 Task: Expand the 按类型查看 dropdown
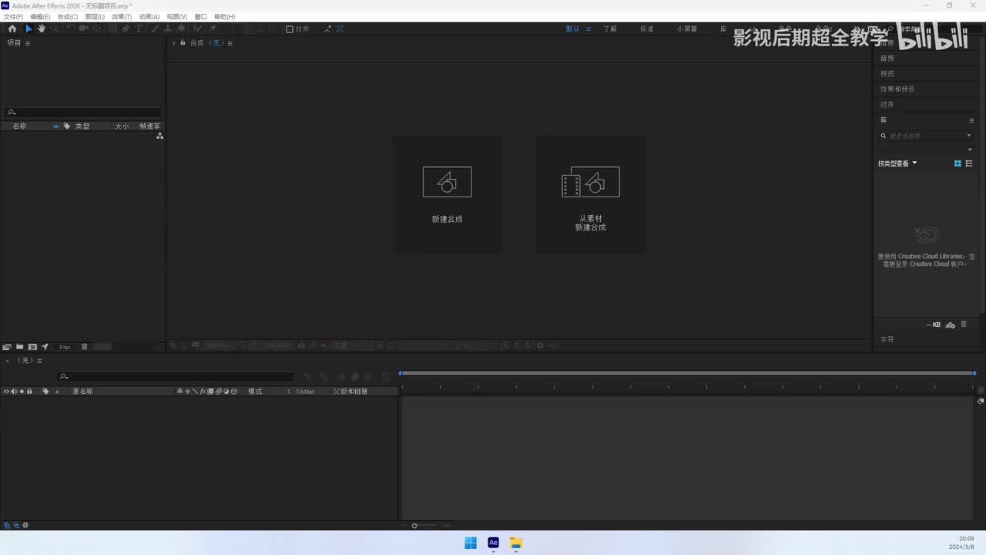pyautogui.click(x=897, y=163)
